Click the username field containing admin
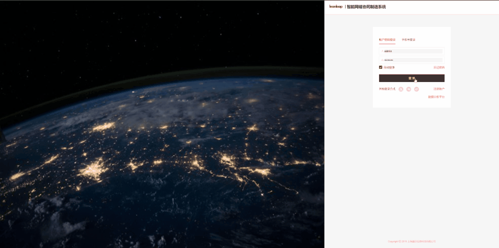The image size is (499, 248). [412, 51]
